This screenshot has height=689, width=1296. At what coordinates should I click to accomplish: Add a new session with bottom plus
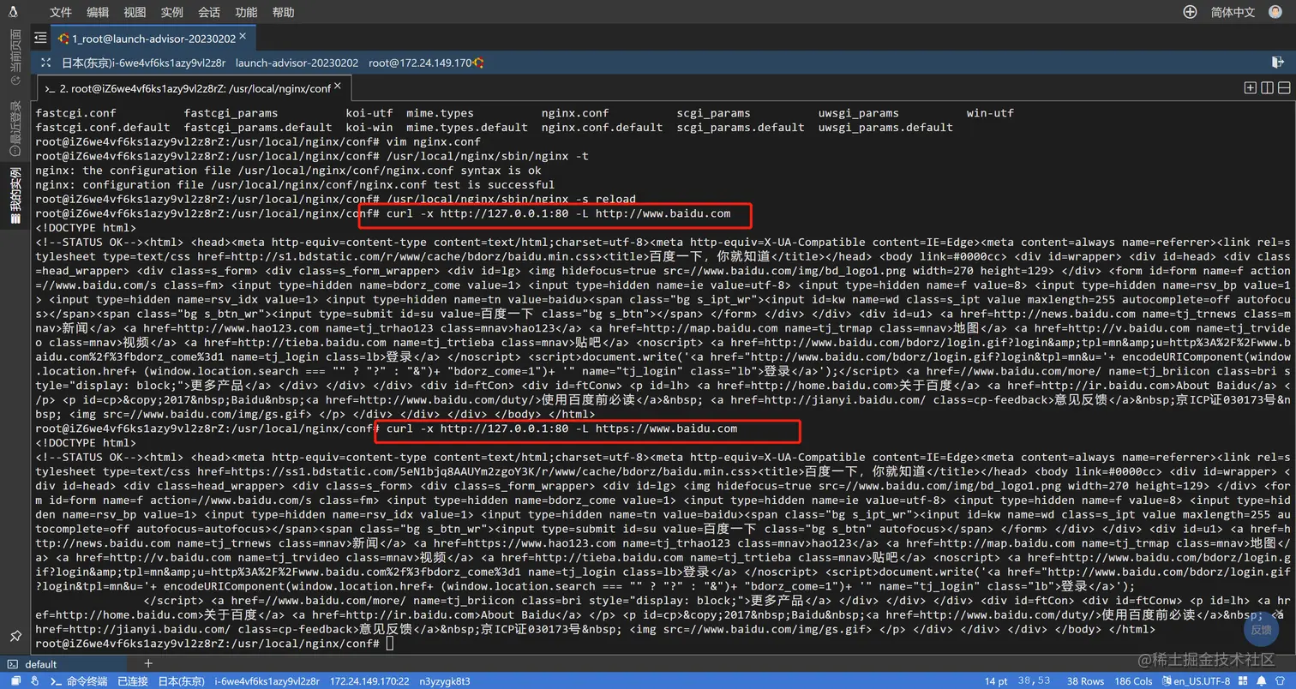click(148, 663)
